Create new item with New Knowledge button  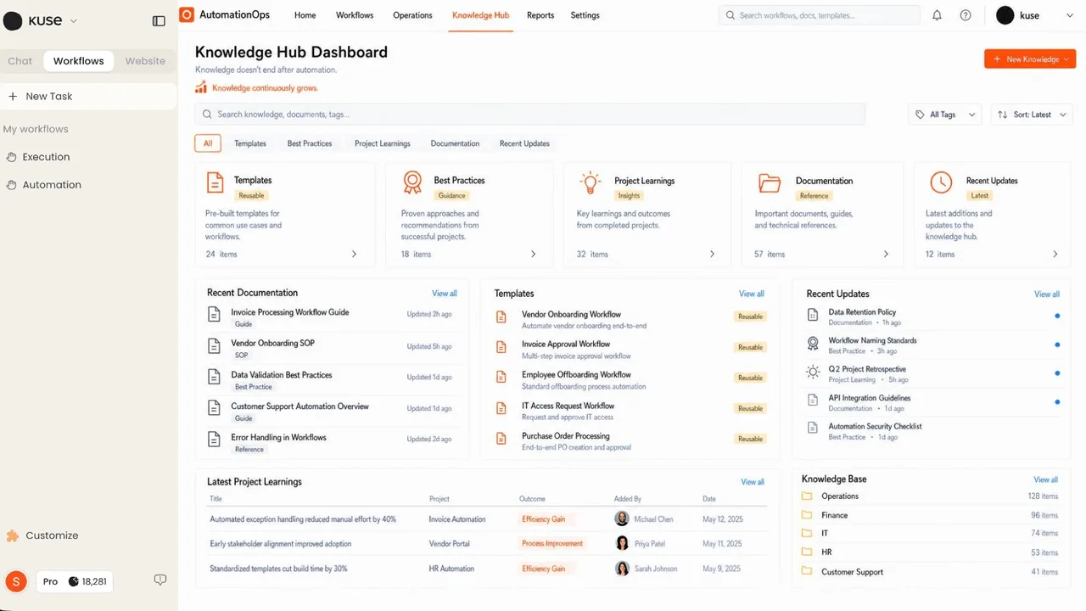coord(1030,59)
